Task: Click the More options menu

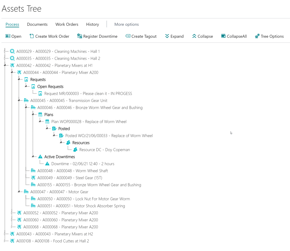Action: [x=126, y=24]
